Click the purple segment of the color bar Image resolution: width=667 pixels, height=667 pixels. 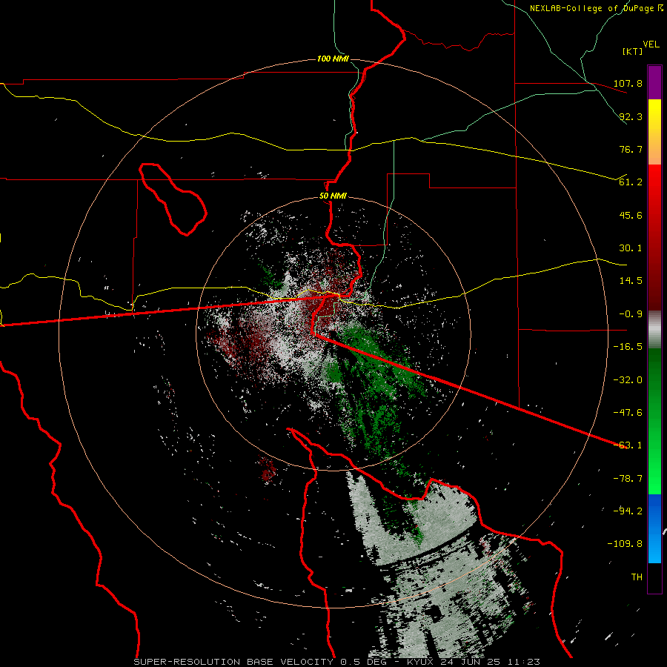coord(654,82)
